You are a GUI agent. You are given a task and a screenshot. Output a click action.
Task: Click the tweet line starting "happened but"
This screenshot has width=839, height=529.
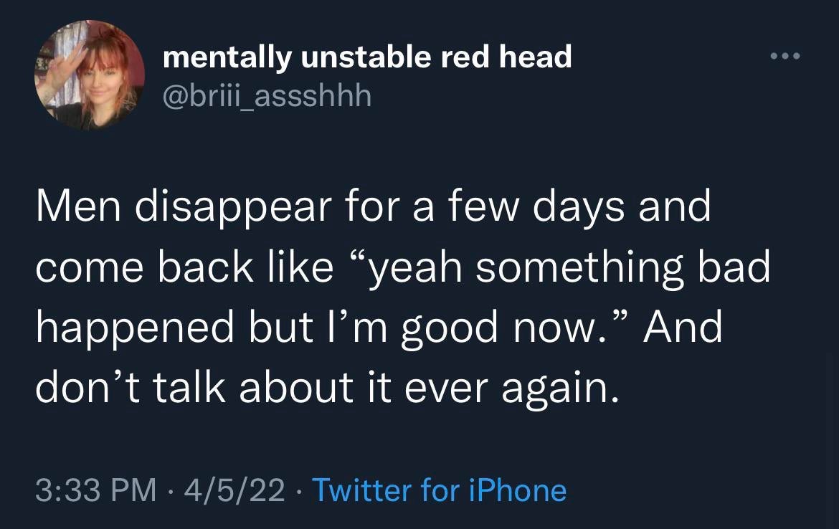click(379, 327)
